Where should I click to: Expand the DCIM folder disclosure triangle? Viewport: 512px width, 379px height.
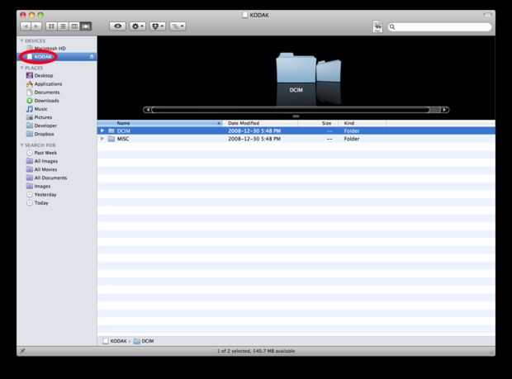(x=102, y=131)
